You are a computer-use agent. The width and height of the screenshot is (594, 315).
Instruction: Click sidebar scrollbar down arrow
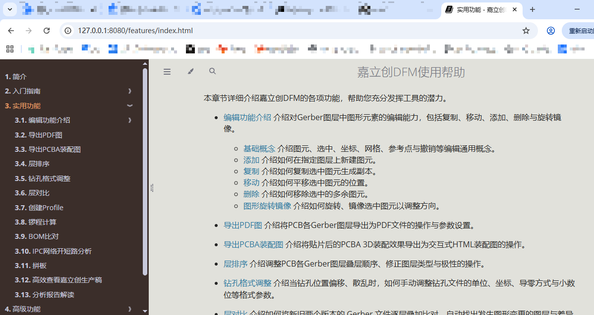tap(145, 311)
